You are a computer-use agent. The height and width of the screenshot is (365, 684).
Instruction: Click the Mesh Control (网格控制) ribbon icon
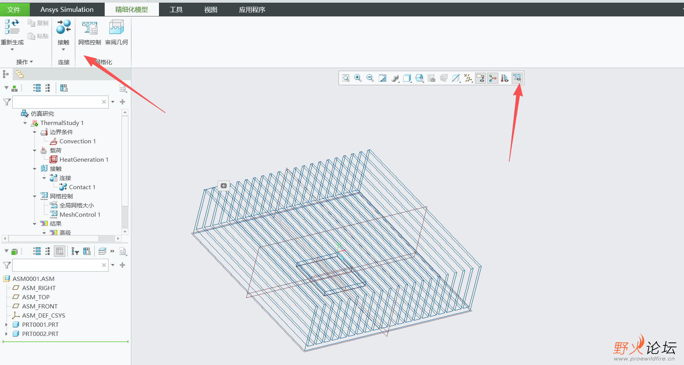90,28
